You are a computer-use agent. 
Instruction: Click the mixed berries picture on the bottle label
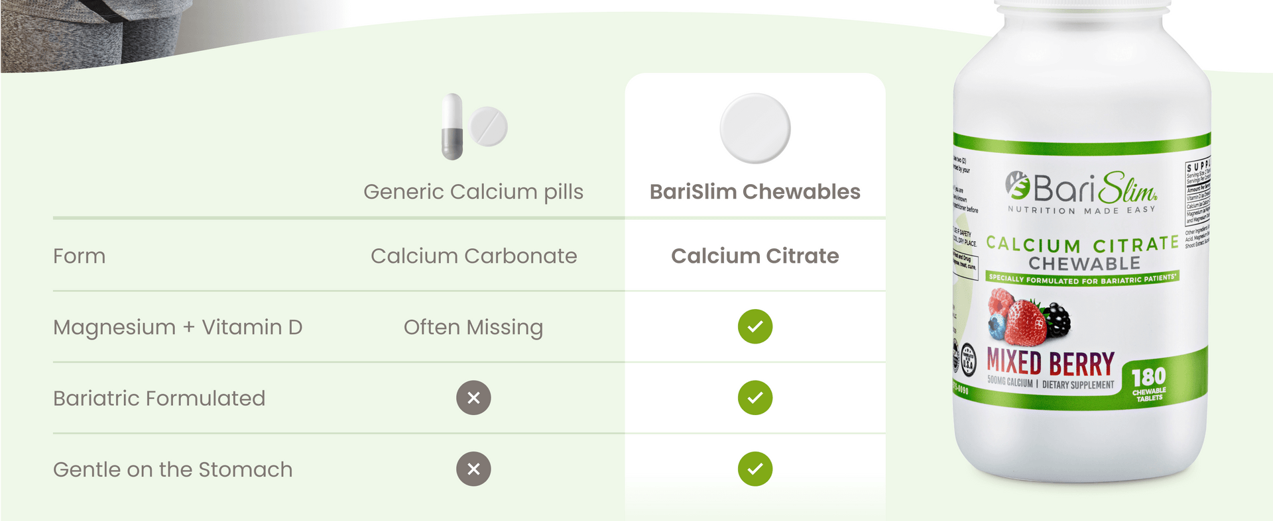coord(1028,318)
